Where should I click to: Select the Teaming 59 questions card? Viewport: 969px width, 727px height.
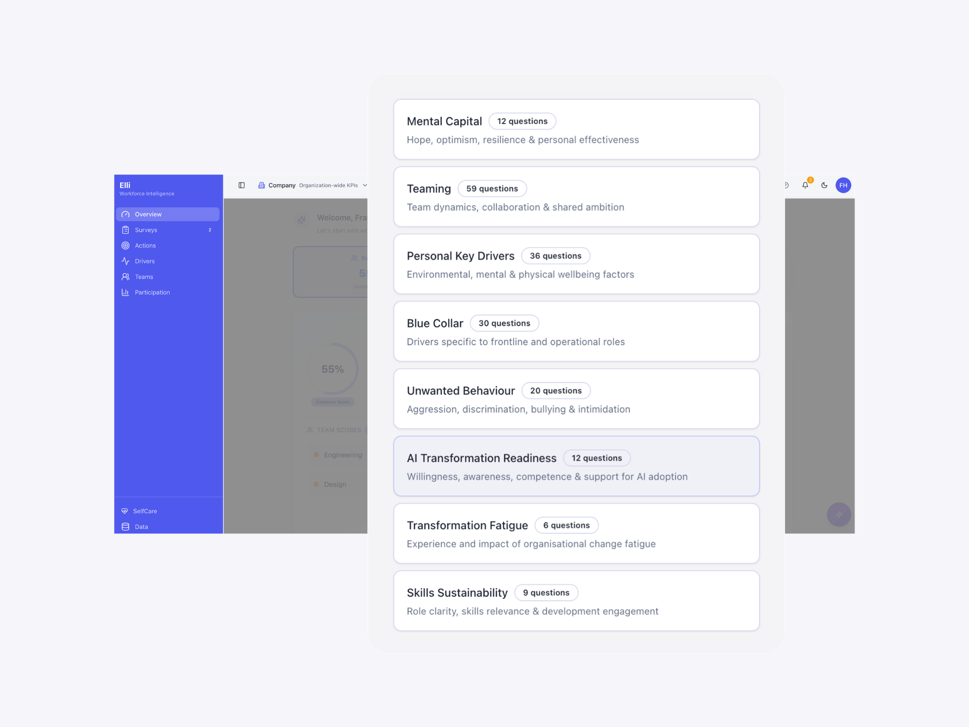tap(576, 197)
